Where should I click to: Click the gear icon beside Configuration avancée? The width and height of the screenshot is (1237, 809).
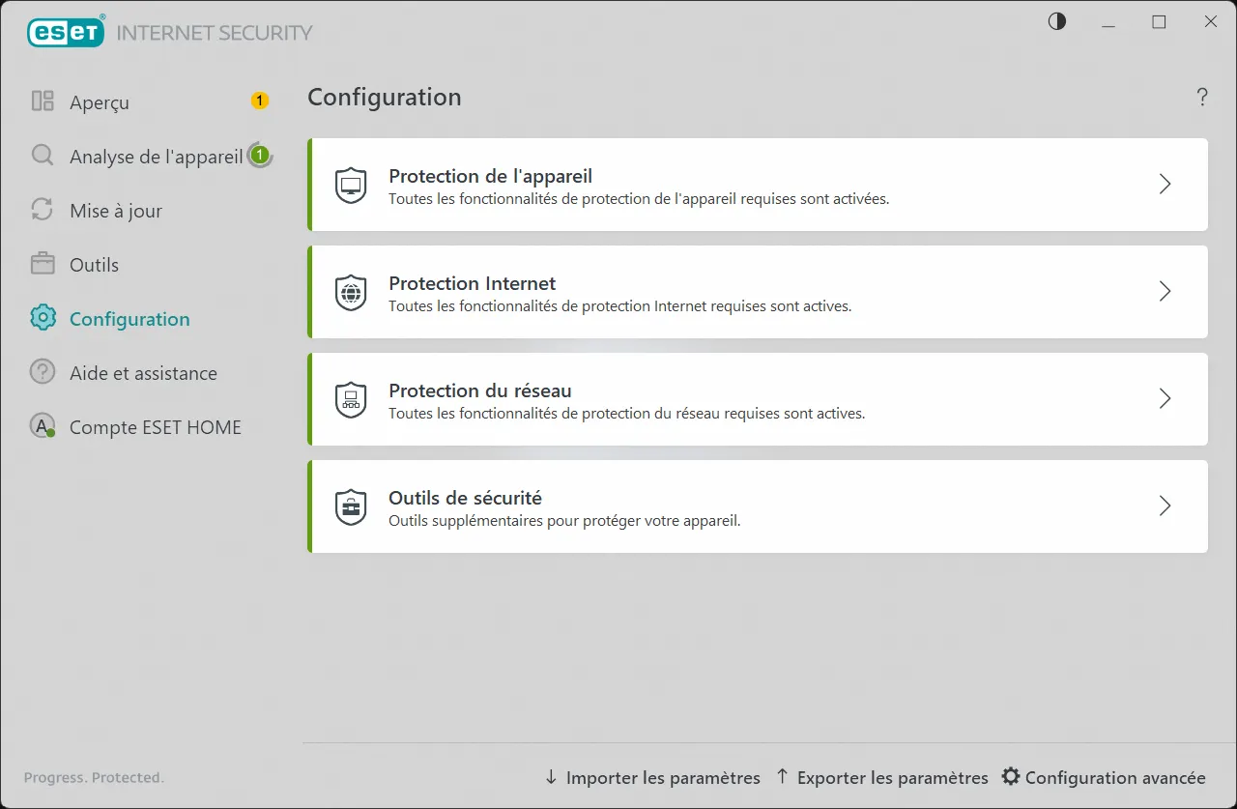click(1011, 777)
